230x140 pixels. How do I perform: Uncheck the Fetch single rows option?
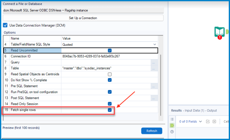[110, 110]
